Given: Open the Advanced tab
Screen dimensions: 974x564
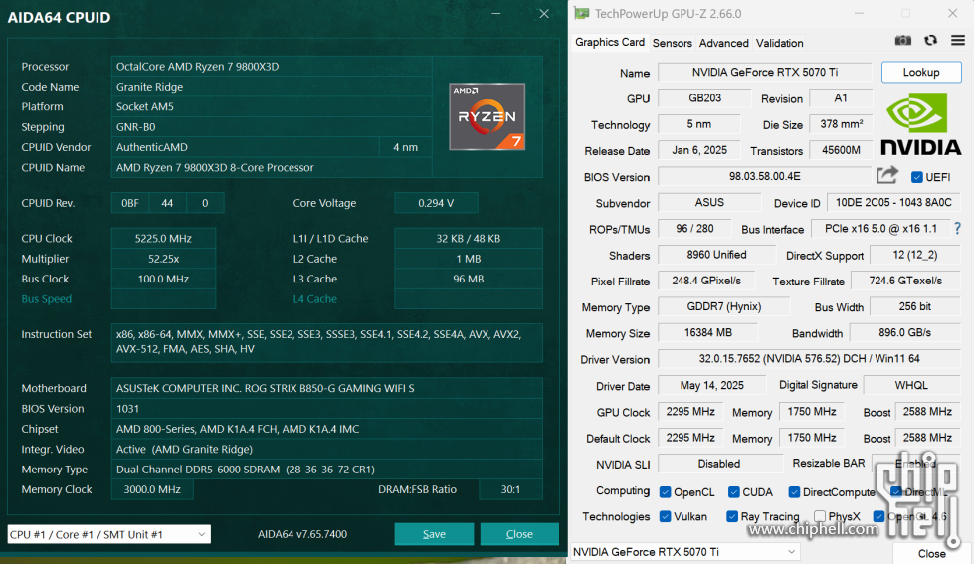Looking at the screenshot, I should (723, 43).
